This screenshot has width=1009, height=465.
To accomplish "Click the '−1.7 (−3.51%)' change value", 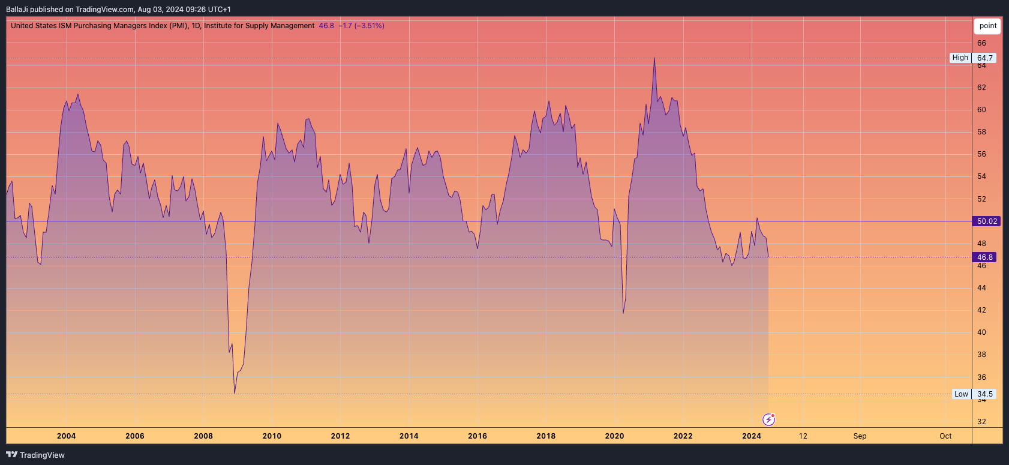I will click(361, 26).
